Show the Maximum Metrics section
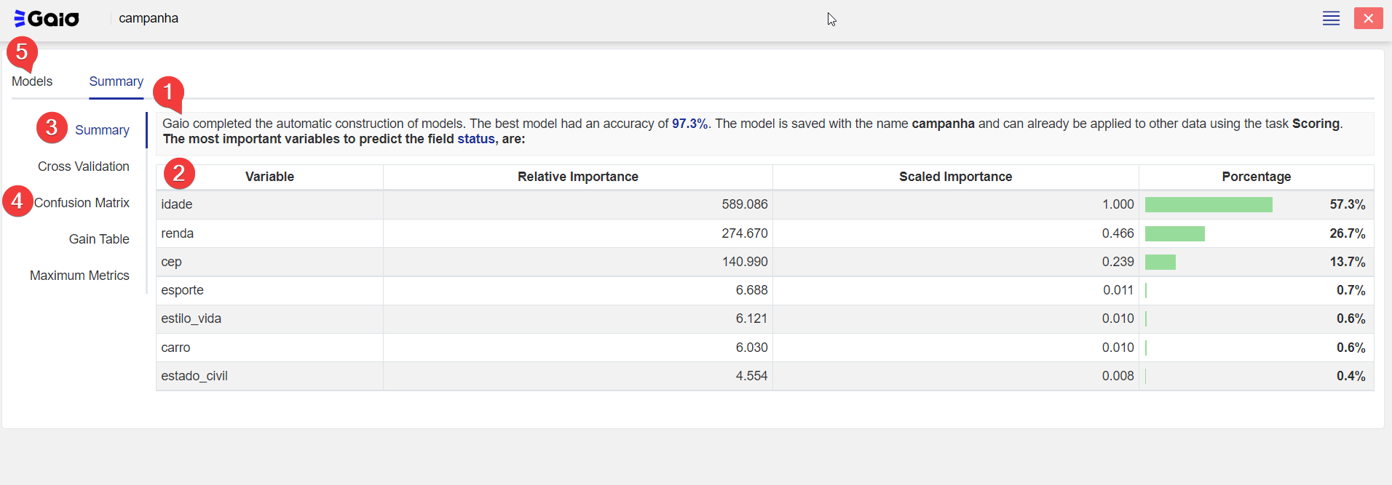 point(79,276)
